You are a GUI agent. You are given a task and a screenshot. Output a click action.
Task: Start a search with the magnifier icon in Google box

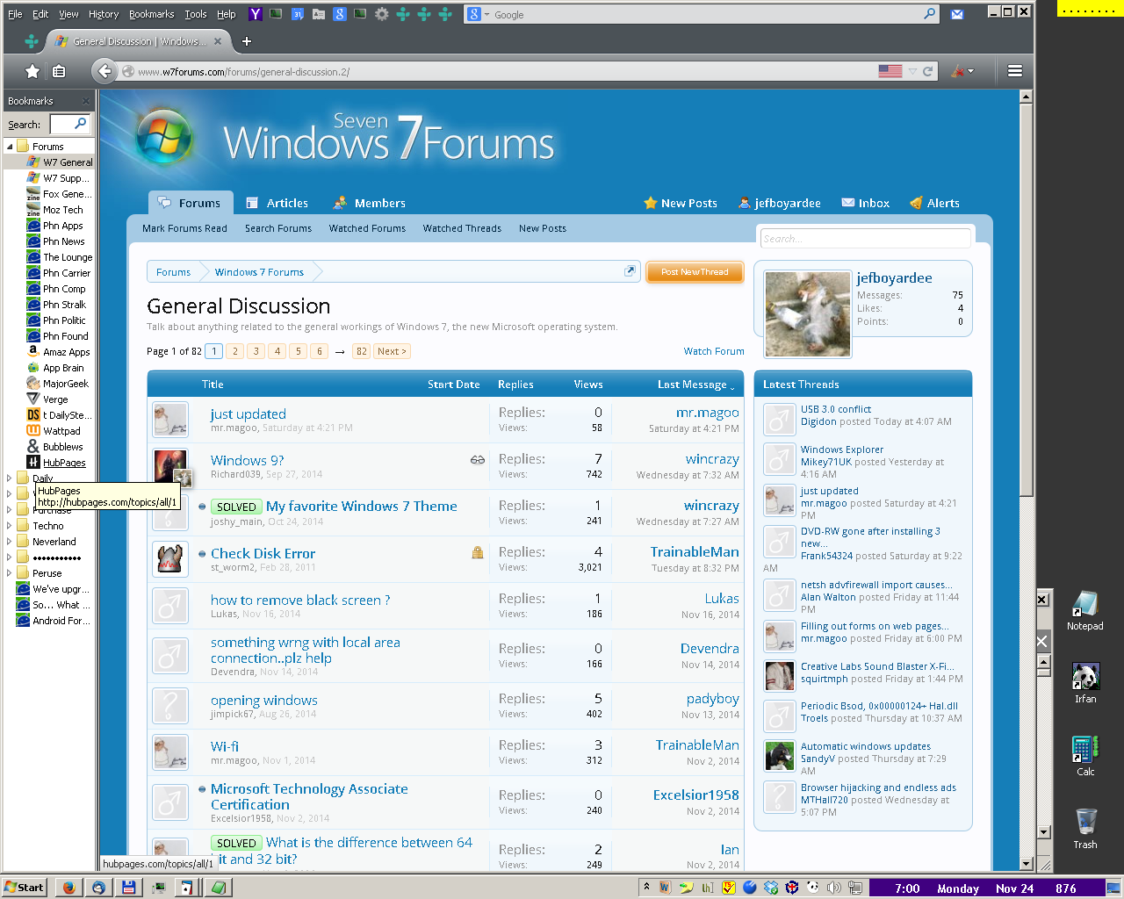(x=930, y=14)
